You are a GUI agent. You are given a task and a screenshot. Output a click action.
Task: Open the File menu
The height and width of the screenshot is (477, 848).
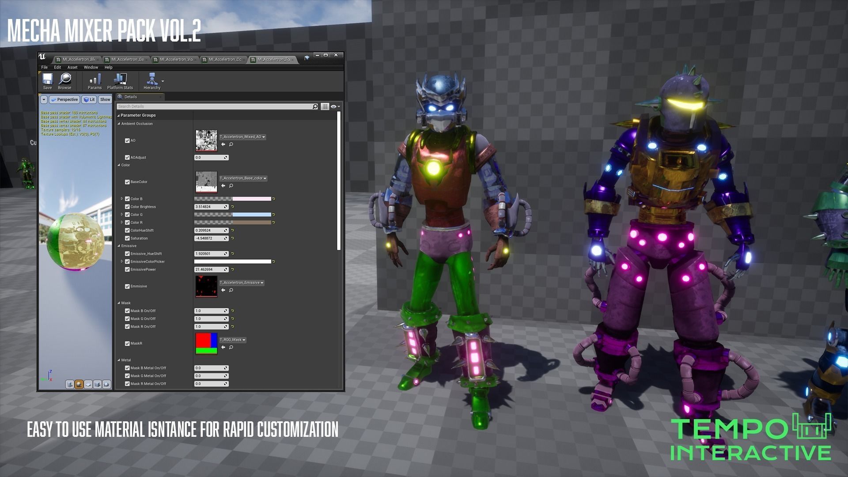(44, 68)
